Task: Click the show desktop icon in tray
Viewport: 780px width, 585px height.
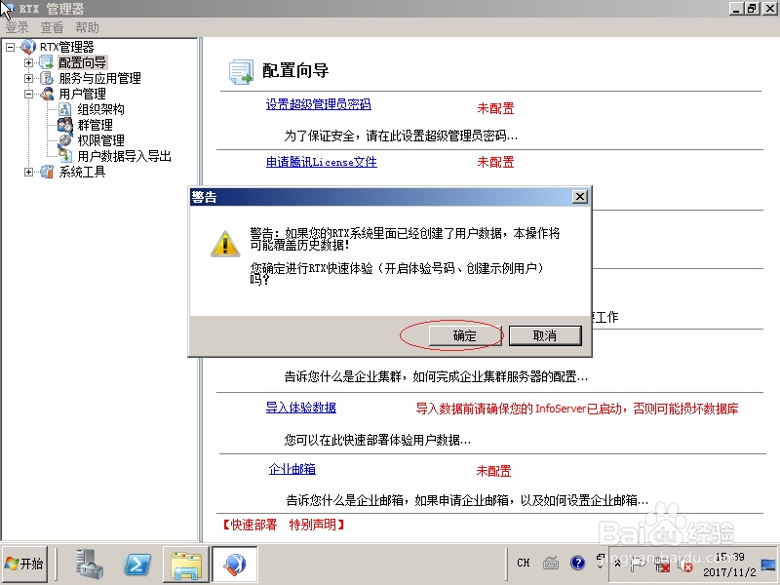Action: tap(768, 565)
